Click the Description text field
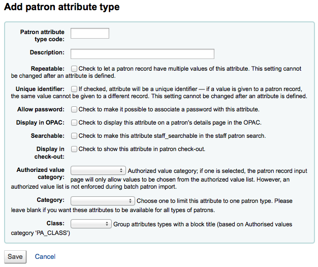This screenshot has height=267, width=318. 142,54
